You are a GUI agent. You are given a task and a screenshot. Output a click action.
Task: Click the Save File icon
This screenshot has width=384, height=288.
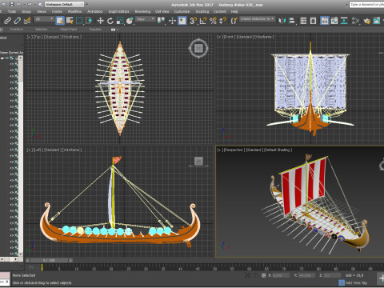[x=11, y=4]
